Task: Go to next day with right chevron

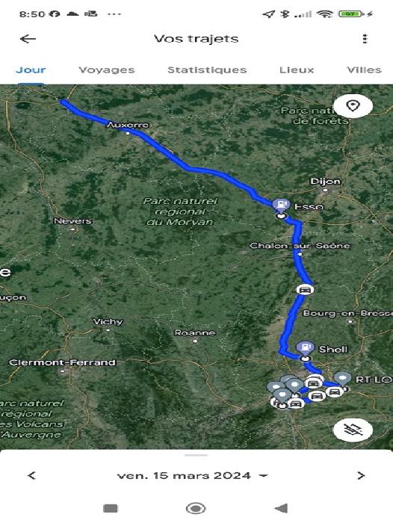Action: [361, 475]
